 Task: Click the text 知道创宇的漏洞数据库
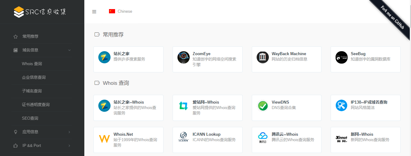tap(371, 59)
